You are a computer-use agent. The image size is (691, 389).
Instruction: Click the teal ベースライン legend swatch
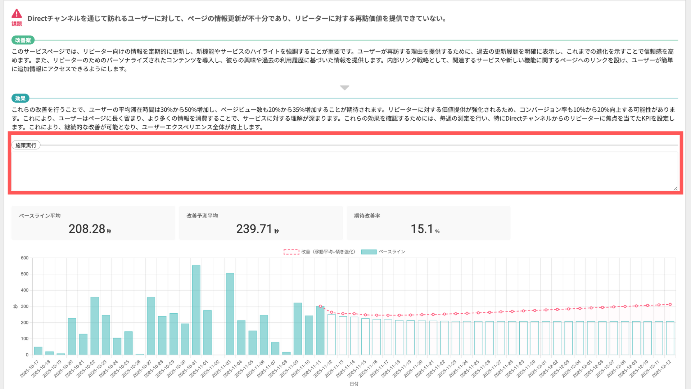(369, 252)
